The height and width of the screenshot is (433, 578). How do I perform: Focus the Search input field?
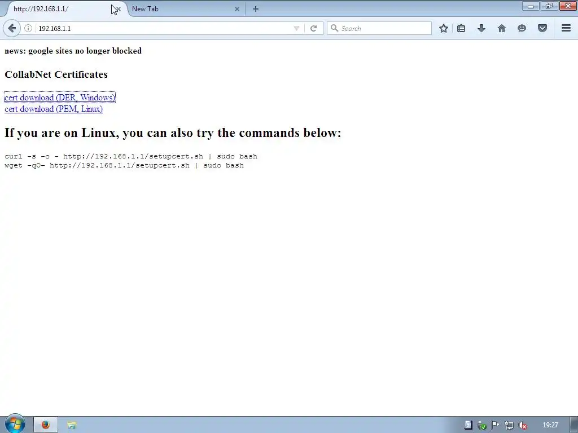(379, 28)
